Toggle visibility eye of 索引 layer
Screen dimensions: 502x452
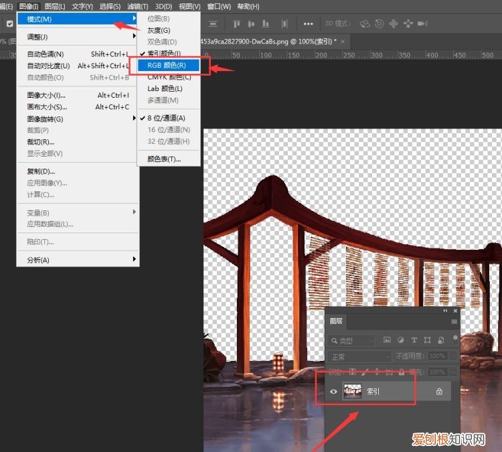click(333, 392)
